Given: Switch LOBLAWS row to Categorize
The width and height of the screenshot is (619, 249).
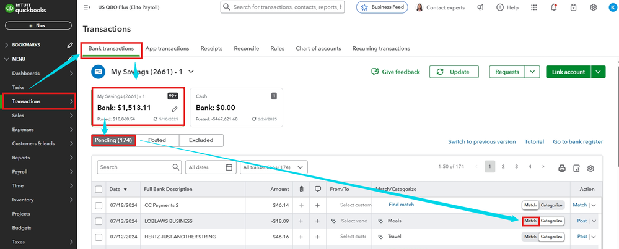Looking at the screenshot, I should tap(551, 221).
